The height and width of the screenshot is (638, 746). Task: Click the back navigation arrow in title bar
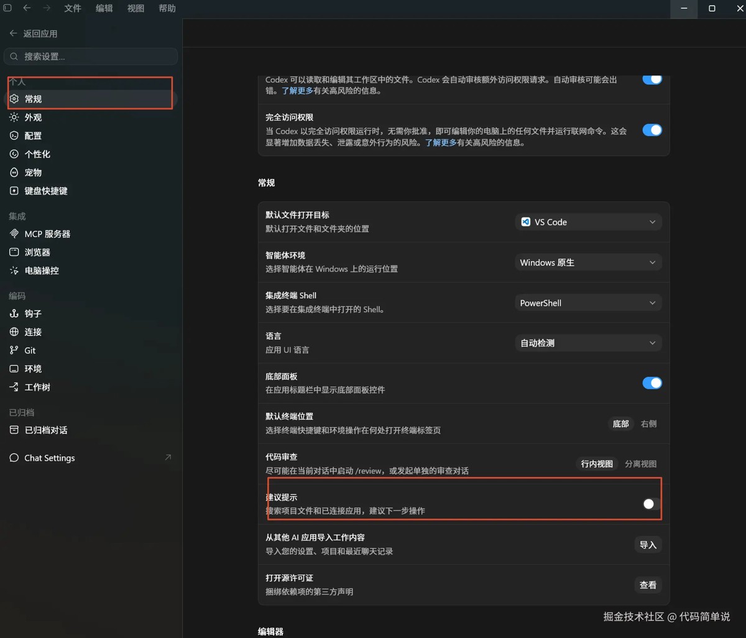[x=27, y=8]
